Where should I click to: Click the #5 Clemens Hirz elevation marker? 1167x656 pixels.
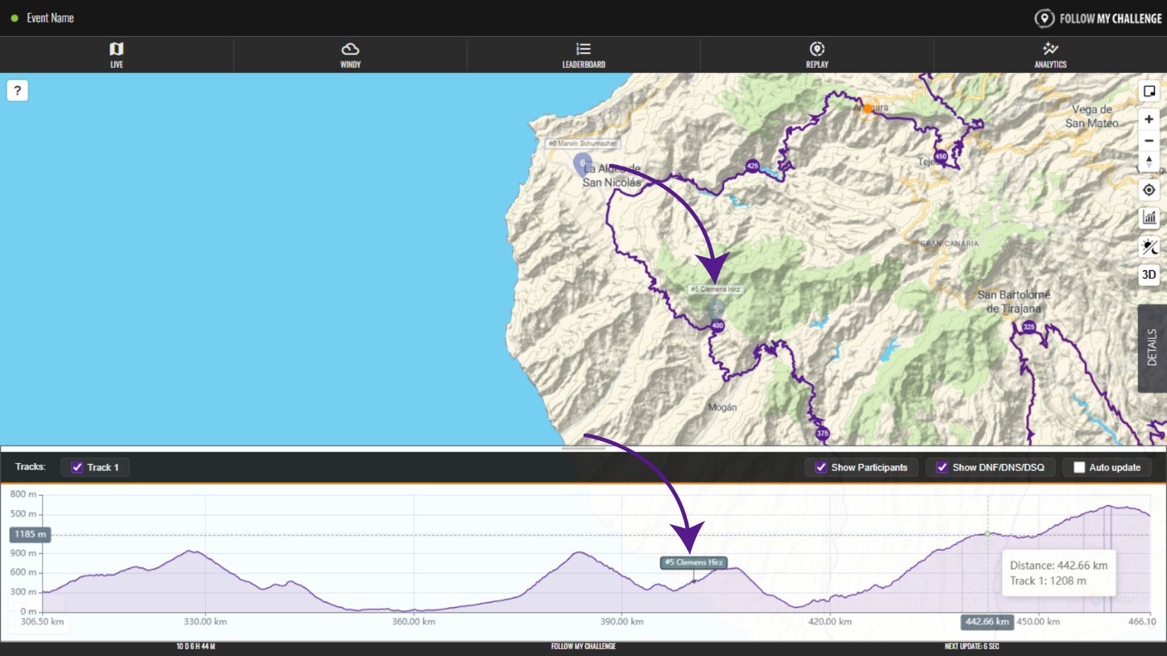point(694,562)
